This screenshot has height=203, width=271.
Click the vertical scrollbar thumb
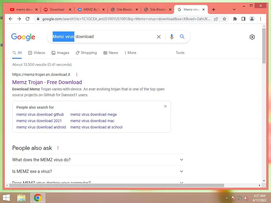(264, 46)
